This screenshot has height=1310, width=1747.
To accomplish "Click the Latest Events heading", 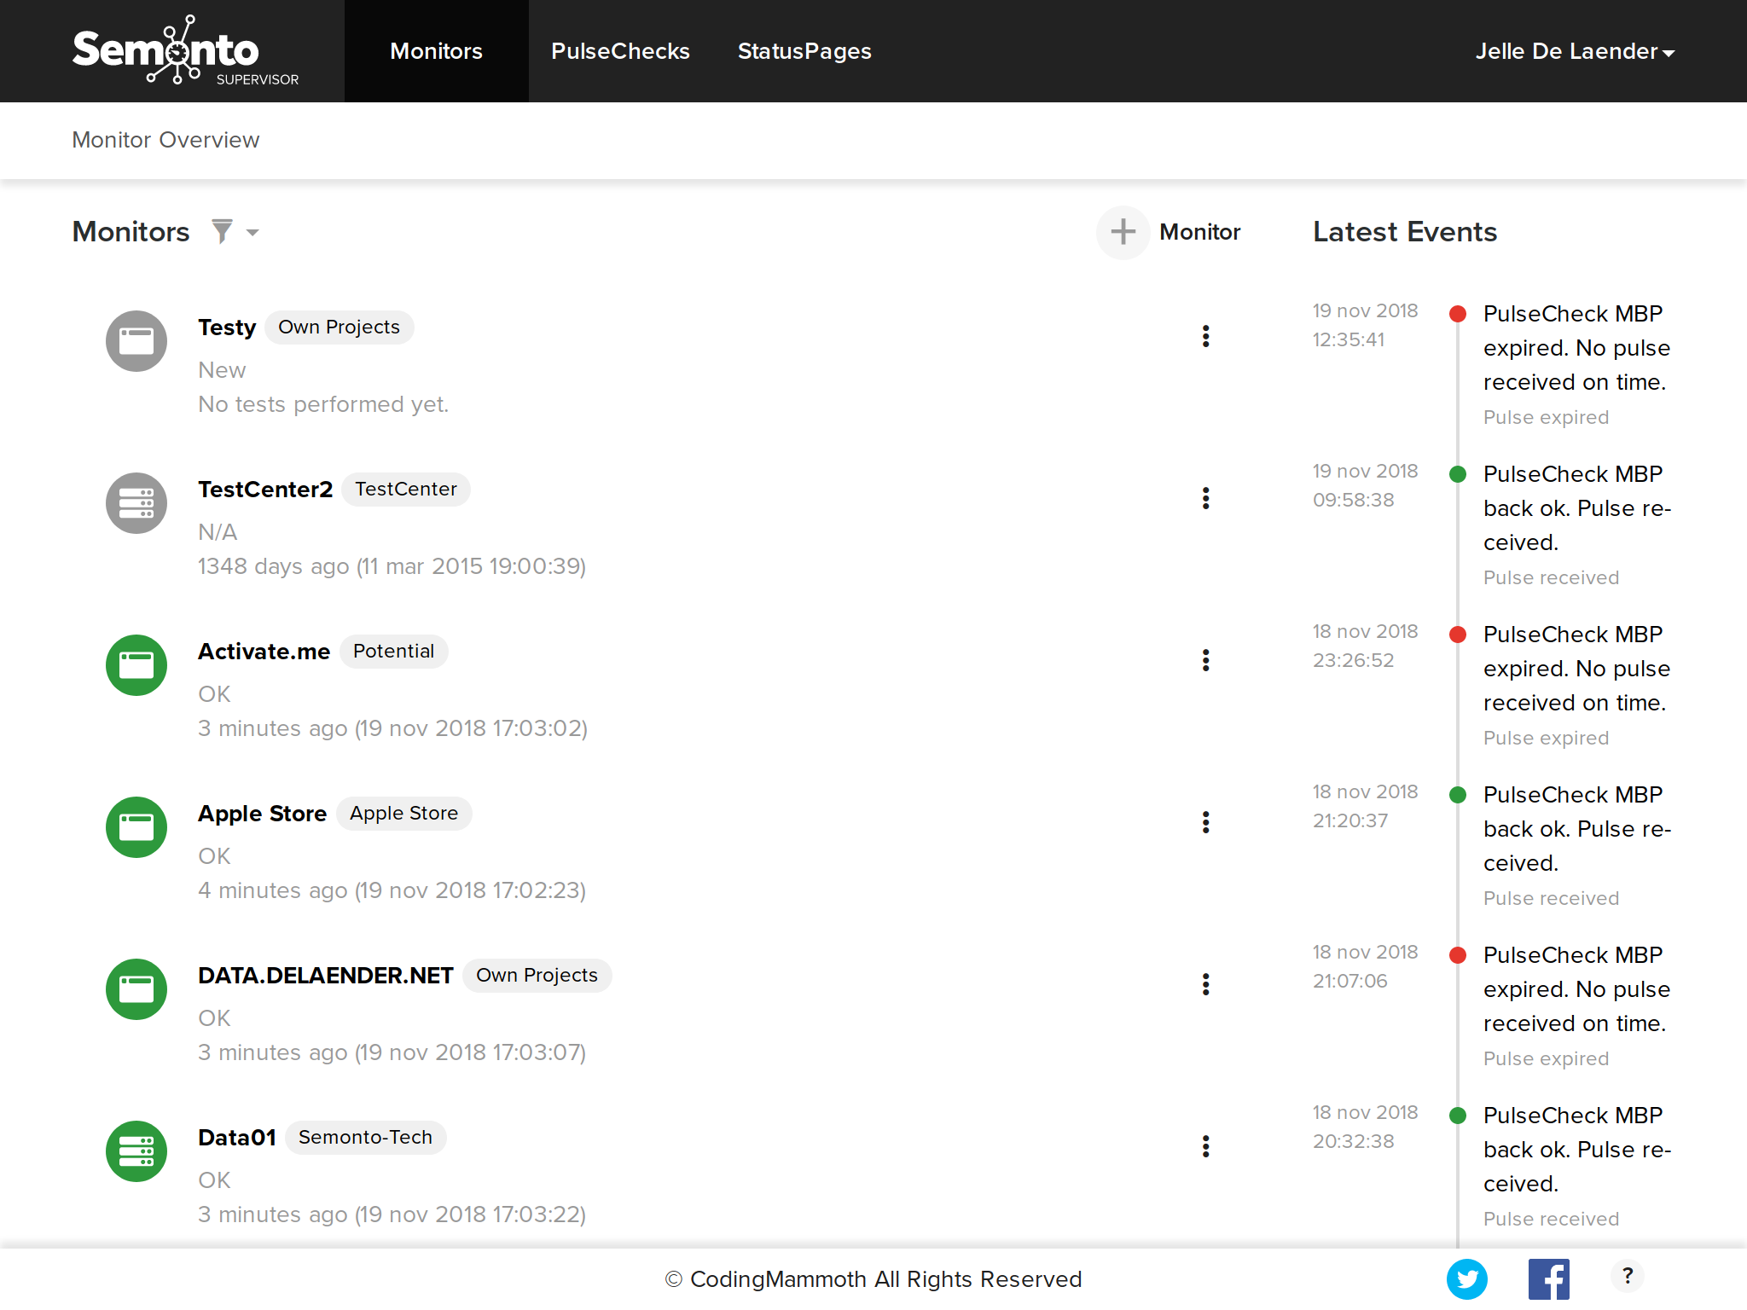I will (1405, 232).
